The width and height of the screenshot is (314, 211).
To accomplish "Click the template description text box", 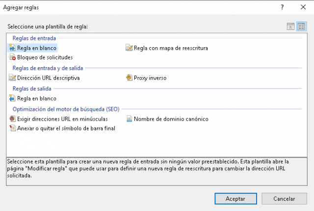I will (x=157, y=172).
